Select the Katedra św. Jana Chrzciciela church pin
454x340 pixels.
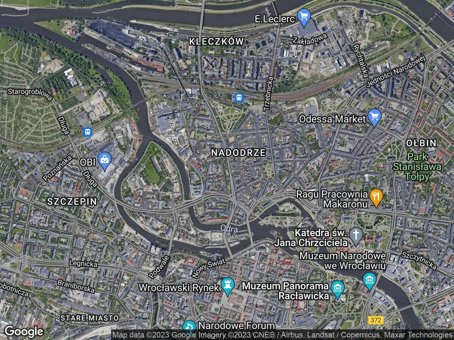356,236
